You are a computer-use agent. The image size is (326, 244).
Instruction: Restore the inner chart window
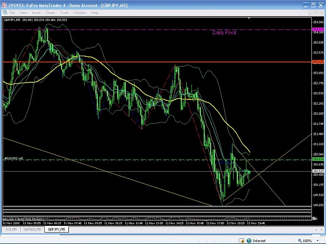click(316, 12)
